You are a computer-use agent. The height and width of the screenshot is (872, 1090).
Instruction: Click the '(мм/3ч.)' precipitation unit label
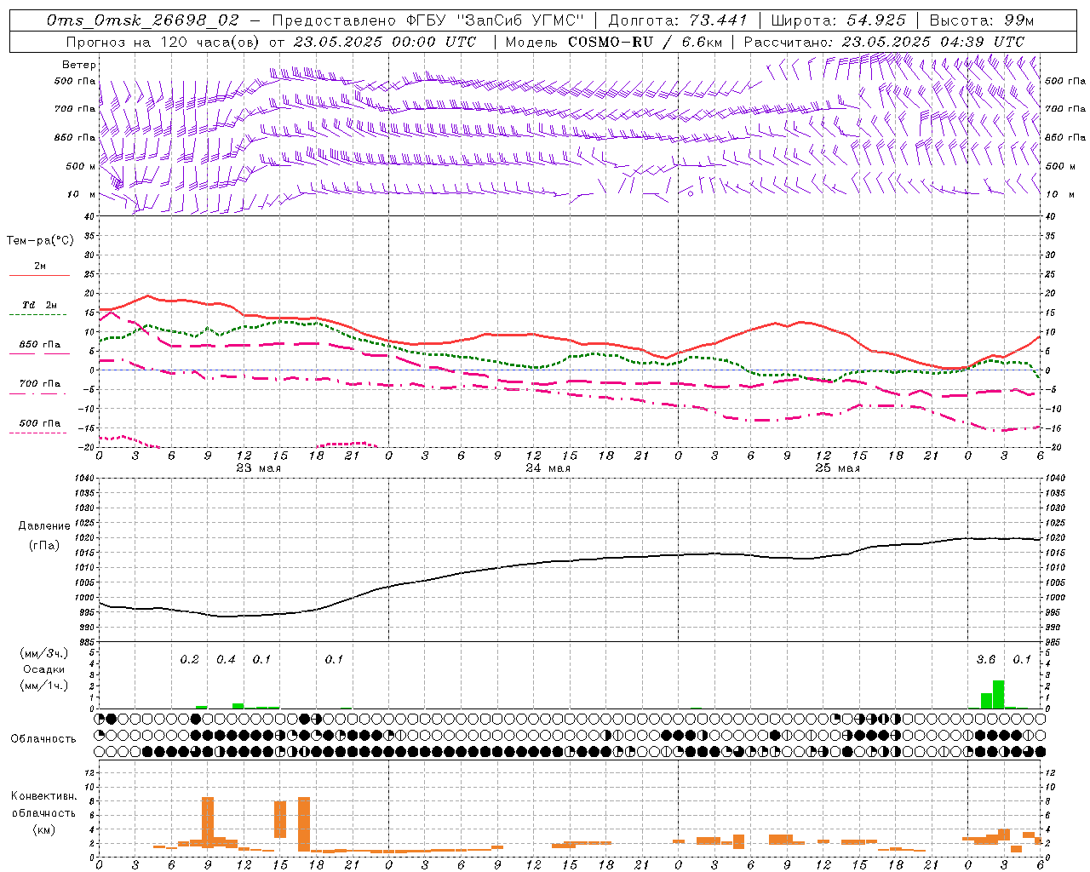point(44,653)
